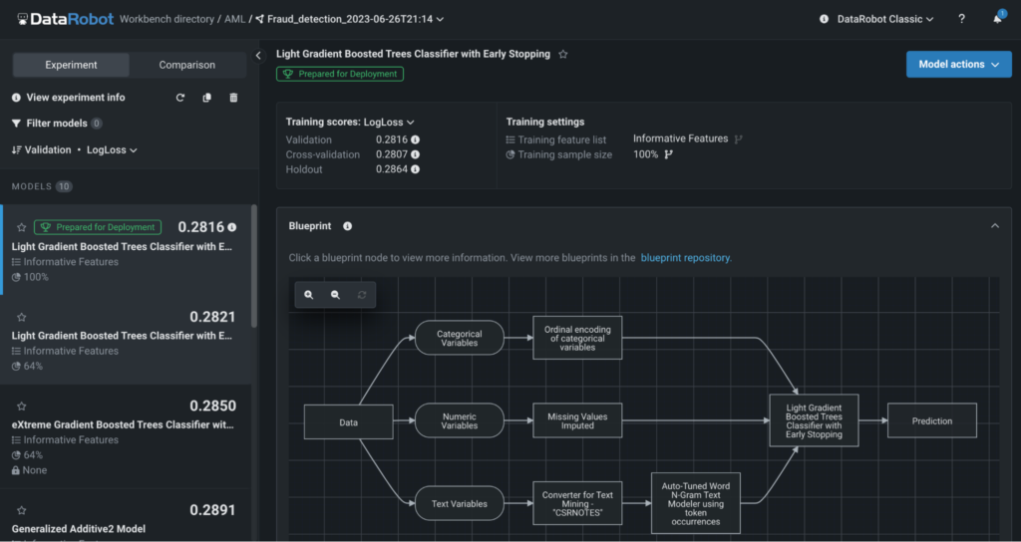Delete experiment using the trash icon
Viewport: 1021px width, 542px height.
point(233,98)
